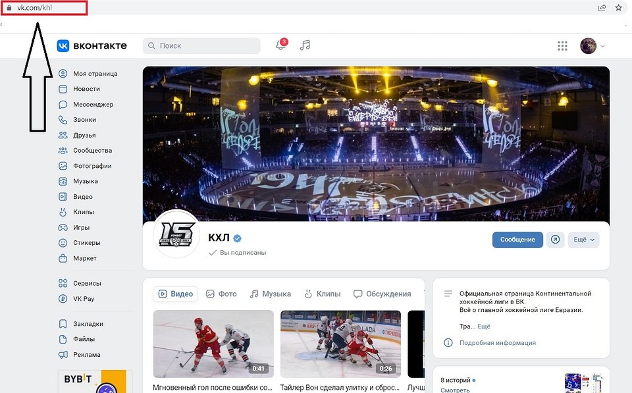Image resolution: width=632 pixels, height=393 pixels.
Task: Open the notifications bell
Action: pyautogui.click(x=281, y=45)
